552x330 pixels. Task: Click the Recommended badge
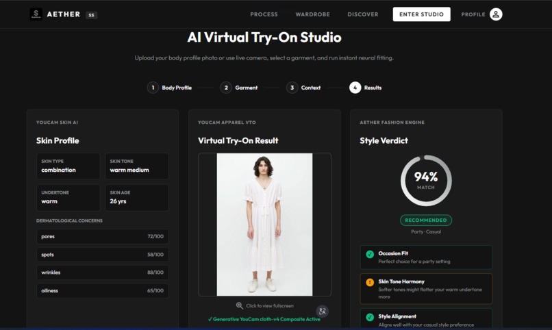click(426, 220)
